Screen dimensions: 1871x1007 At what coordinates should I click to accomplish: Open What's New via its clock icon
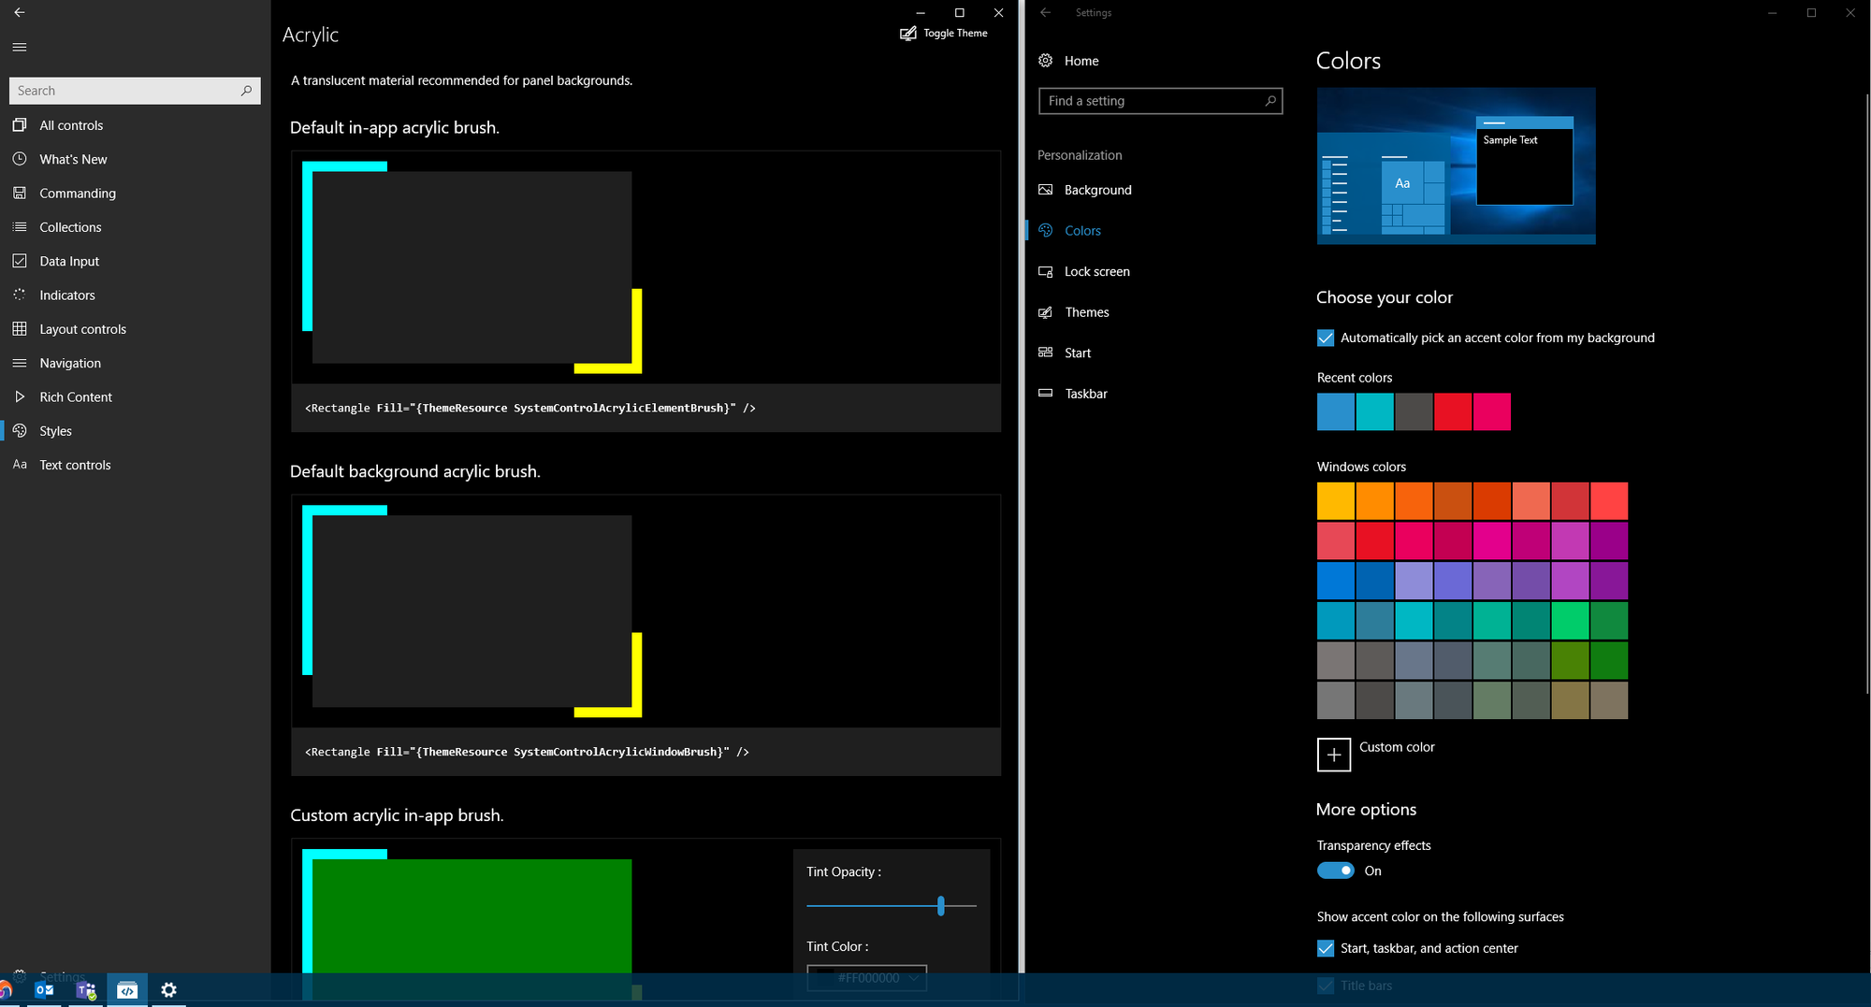[20, 159]
